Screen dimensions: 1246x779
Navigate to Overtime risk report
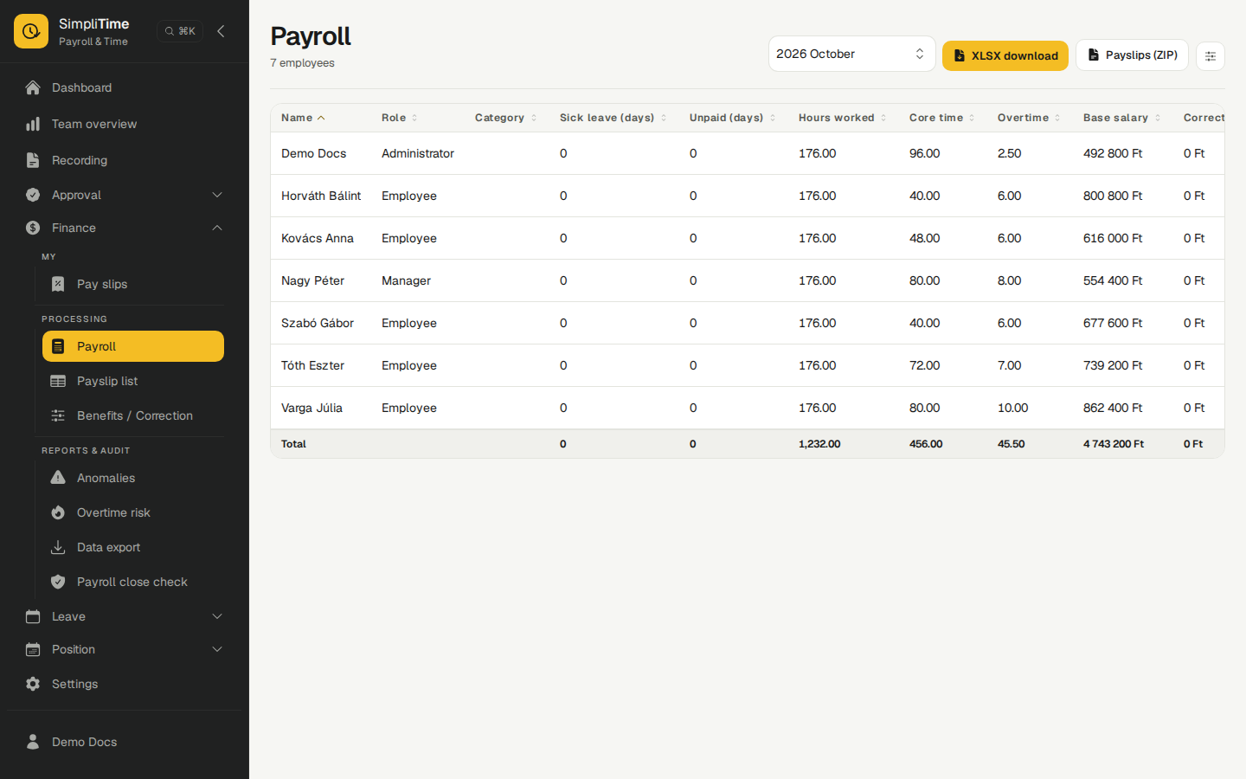(x=133, y=512)
